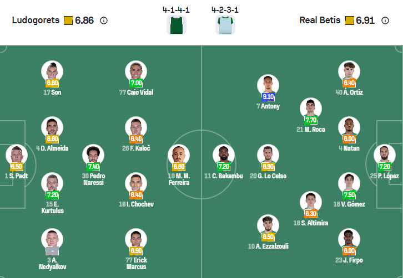Viewport: 403px width, 278px height.
Task: Click Antony's player avatar
Action: [268, 85]
